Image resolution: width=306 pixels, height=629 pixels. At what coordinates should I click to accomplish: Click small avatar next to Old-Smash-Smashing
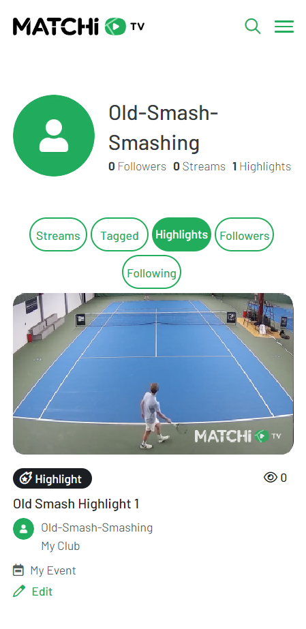click(24, 529)
